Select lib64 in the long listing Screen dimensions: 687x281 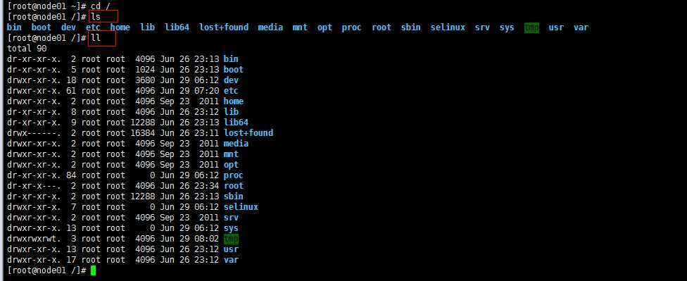point(236,123)
